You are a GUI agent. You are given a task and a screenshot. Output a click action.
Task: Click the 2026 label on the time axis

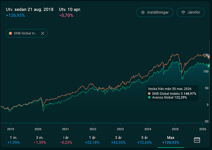point(203,129)
